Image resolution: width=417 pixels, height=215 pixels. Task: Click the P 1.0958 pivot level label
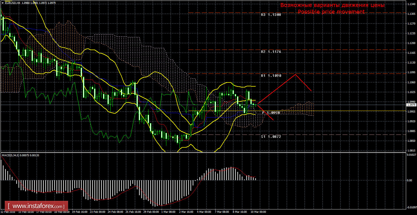pyautogui.click(x=271, y=113)
